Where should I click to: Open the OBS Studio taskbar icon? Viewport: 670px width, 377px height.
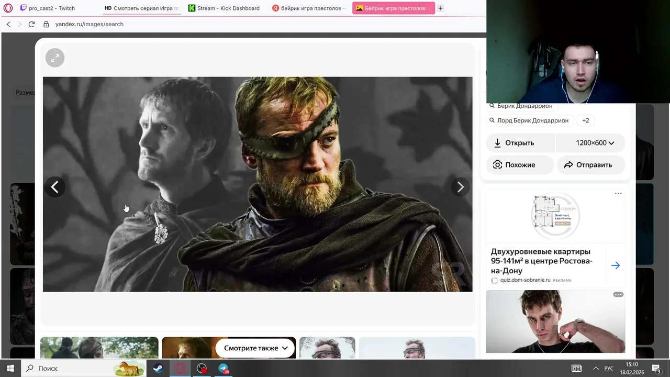tap(202, 368)
